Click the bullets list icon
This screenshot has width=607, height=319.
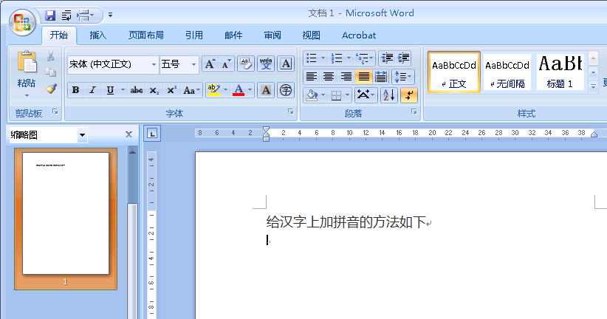point(312,58)
